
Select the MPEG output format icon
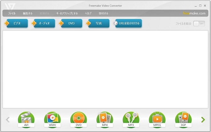pos(157,120)
